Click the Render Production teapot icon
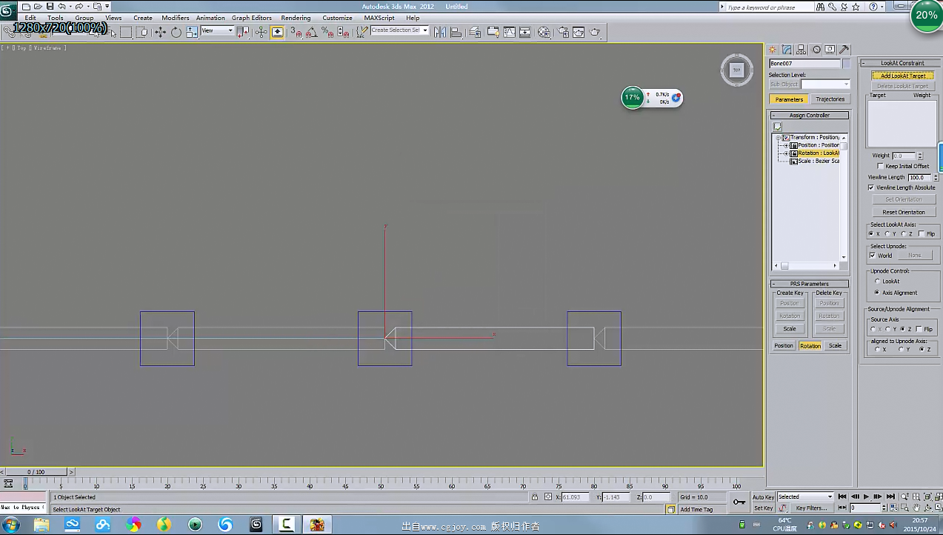Screen dimensions: 943x535 [595, 33]
